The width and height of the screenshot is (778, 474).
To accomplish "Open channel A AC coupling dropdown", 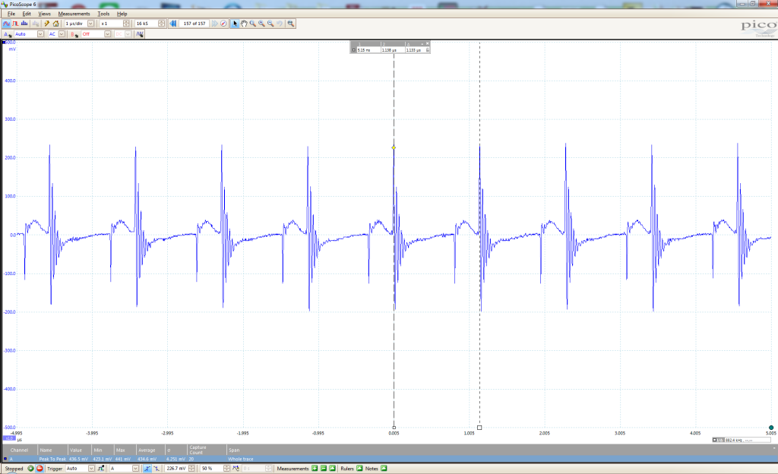I will click(62, 34).
